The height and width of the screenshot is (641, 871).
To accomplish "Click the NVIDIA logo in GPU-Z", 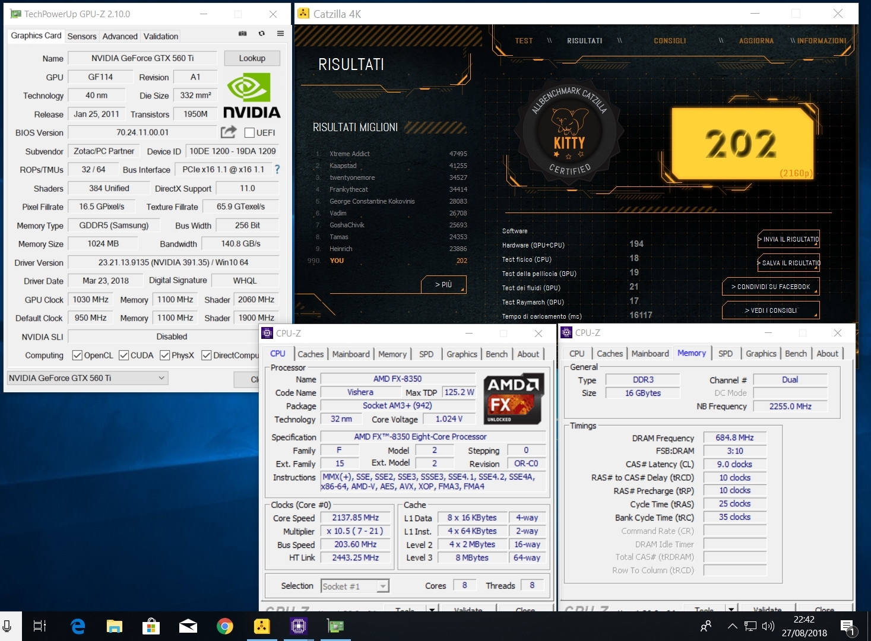I will [x=252, y=96].
